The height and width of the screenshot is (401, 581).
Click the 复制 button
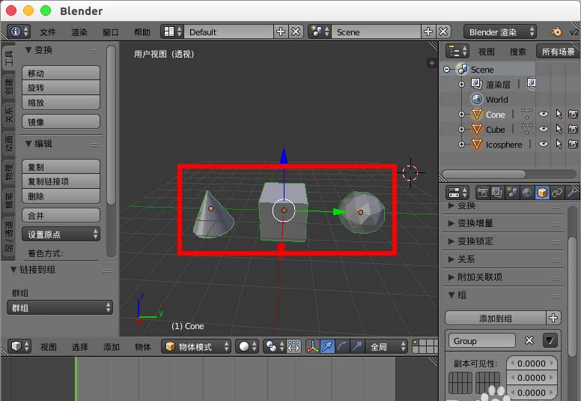61,167
